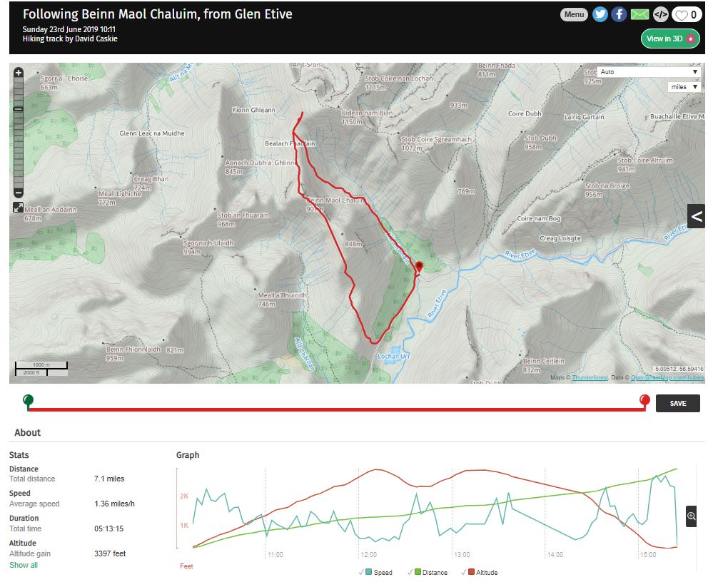Share the track on Twitter
This screenshot has height=587, width=723.
click(x=600, y=14)
